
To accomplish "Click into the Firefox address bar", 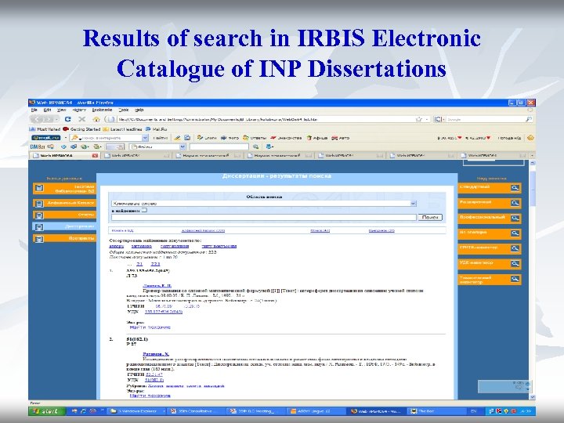I will (265, 119).
